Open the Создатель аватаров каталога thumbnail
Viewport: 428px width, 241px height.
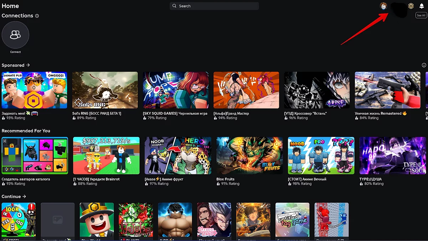[x=35, y=156]
